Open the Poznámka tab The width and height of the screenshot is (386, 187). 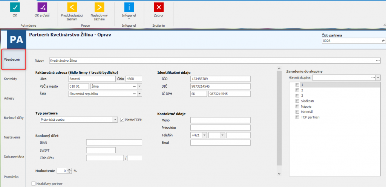tap(11, 176)
